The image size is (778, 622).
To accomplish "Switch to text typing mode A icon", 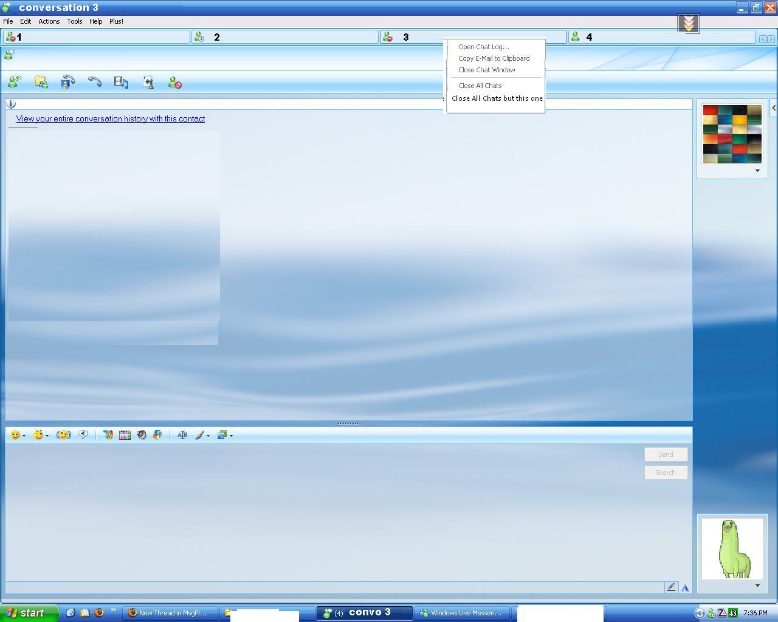I will pos(685,587).
